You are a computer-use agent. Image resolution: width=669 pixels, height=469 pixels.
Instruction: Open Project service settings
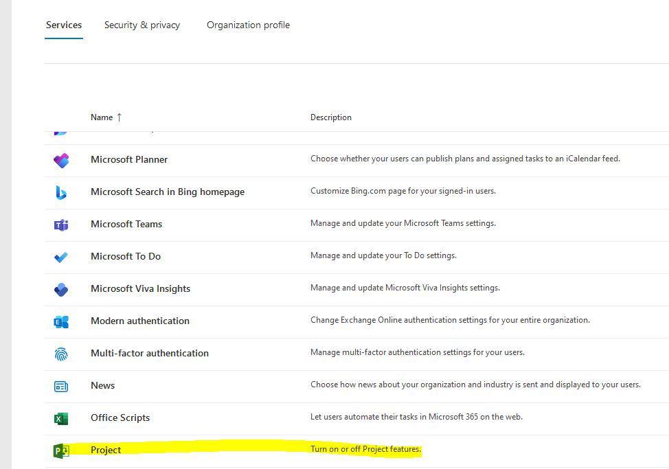(106, 450)
